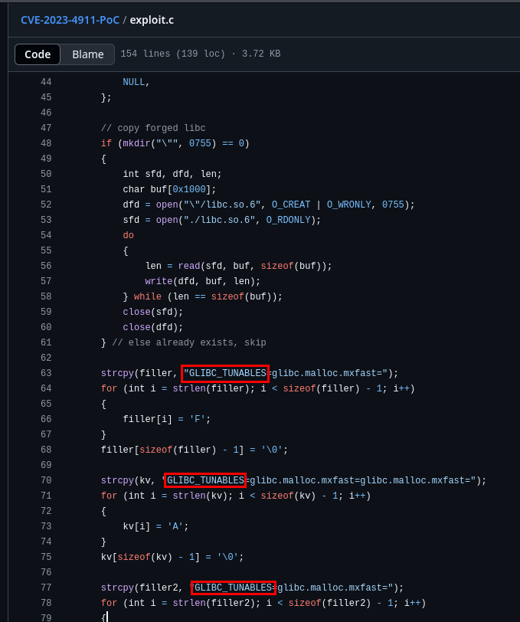Screen dimensions: 520x622
Task: Click O_RDONLY flag on line 53
Action: pyautogui.click(x=288, y=220)
